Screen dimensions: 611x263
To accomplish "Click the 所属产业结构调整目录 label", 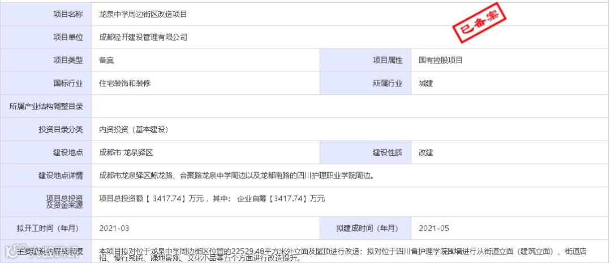I will (x=46, y=107).
